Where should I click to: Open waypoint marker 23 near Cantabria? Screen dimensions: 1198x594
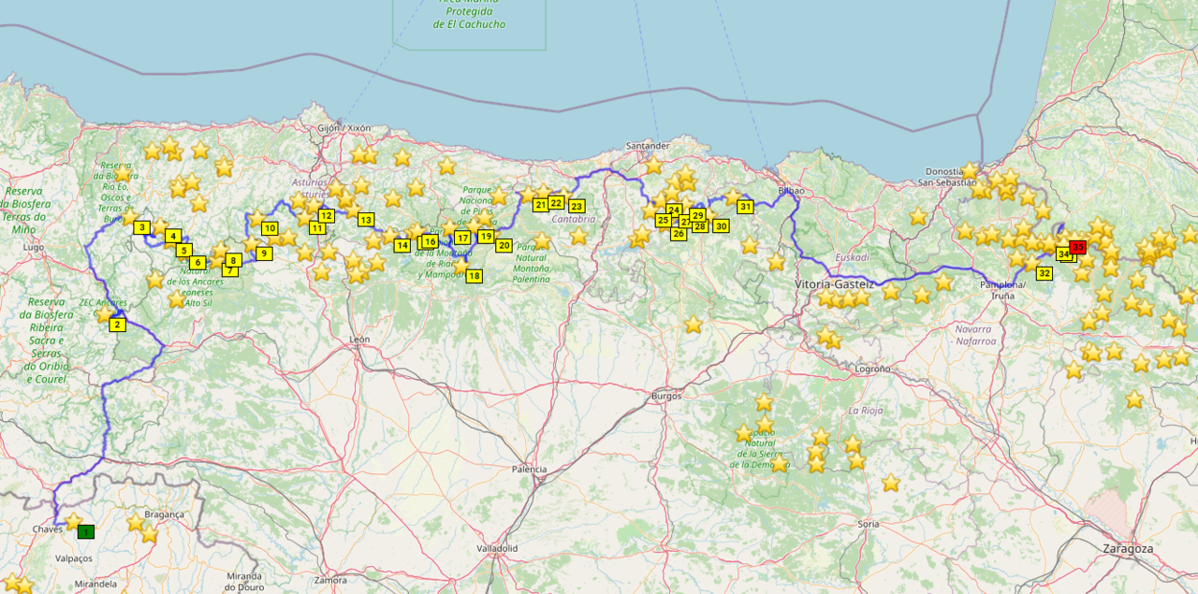click(577, 206)
